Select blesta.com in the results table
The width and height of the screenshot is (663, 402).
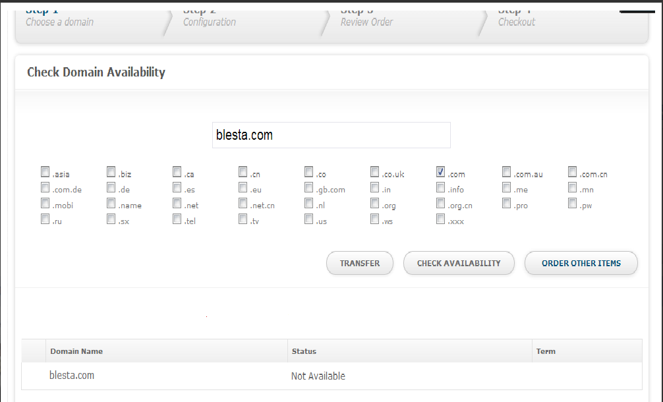72,376
